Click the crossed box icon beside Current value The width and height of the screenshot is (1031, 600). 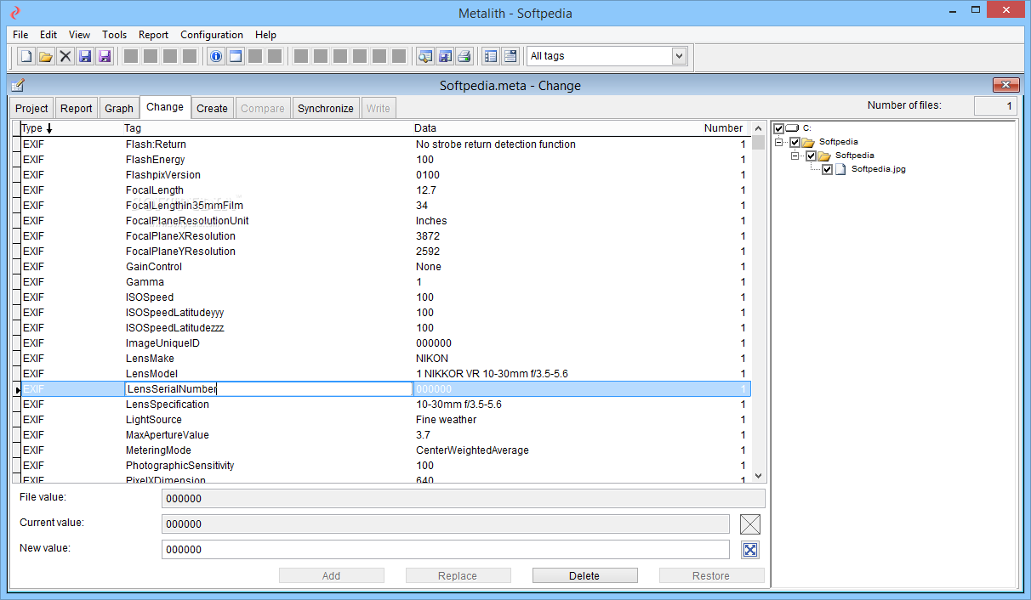coord(750,524)
